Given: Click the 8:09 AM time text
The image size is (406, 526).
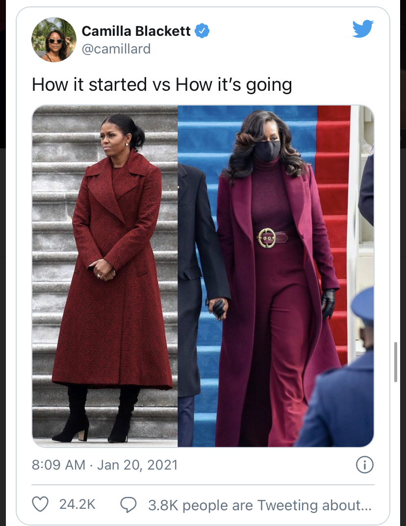Looking at the screenshot, I should (x=58, y=465).
